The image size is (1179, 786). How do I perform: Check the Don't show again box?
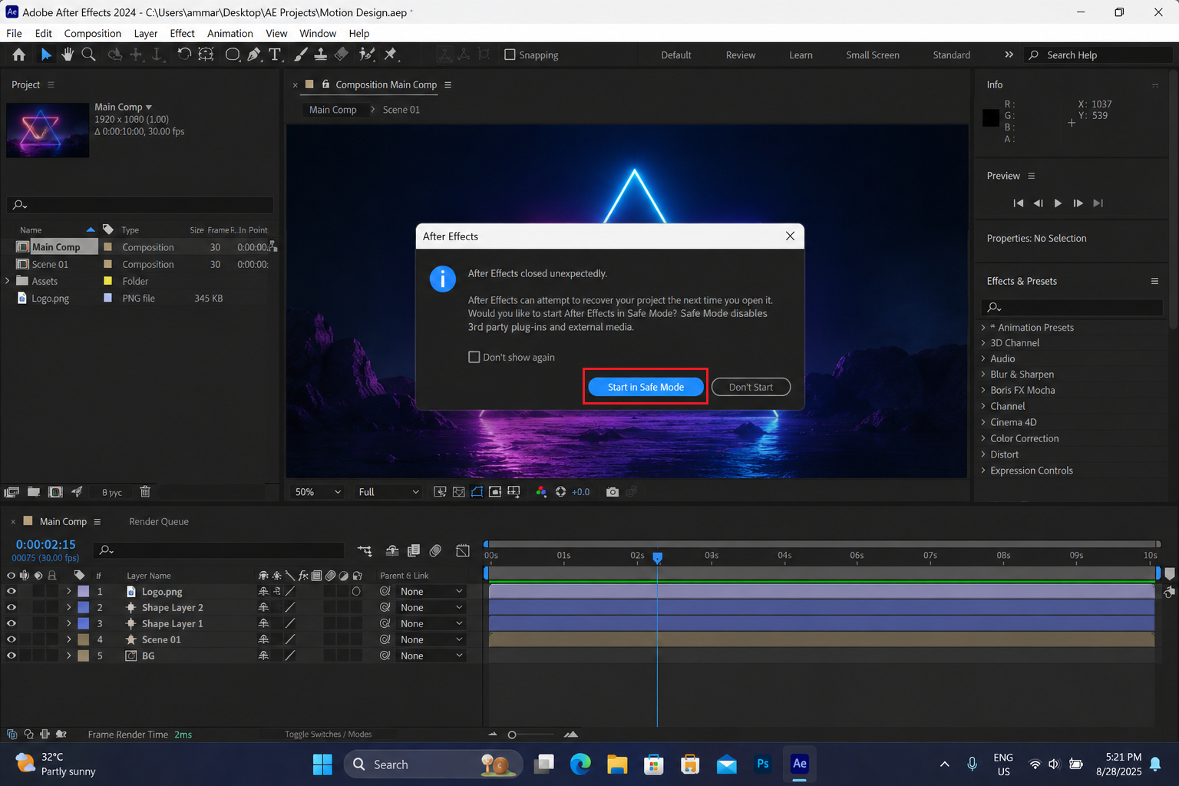[x=474, y=357]
